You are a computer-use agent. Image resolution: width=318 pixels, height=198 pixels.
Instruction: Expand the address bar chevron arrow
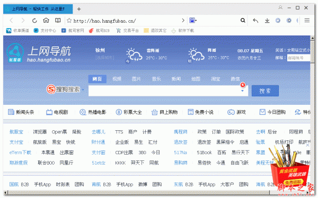[183, 20]
